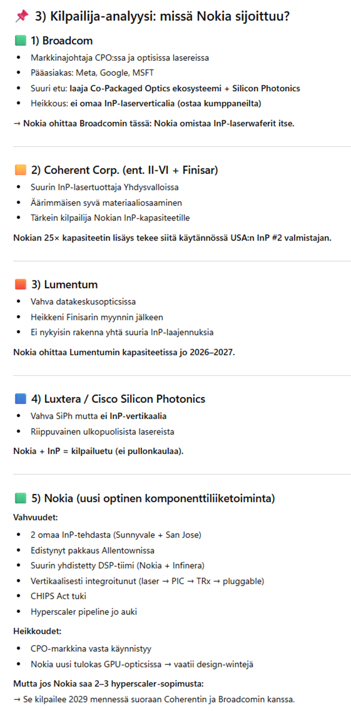Click the "Heikkoudet:" subheading
351x711 pixels.
tap(37, 631)
